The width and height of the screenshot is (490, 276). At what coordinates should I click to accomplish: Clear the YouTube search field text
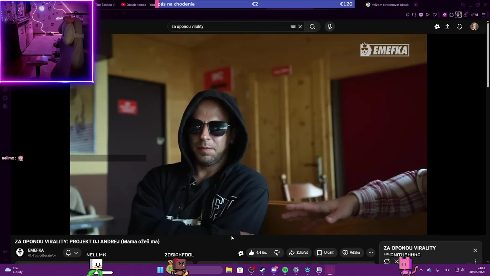(300, 26)
